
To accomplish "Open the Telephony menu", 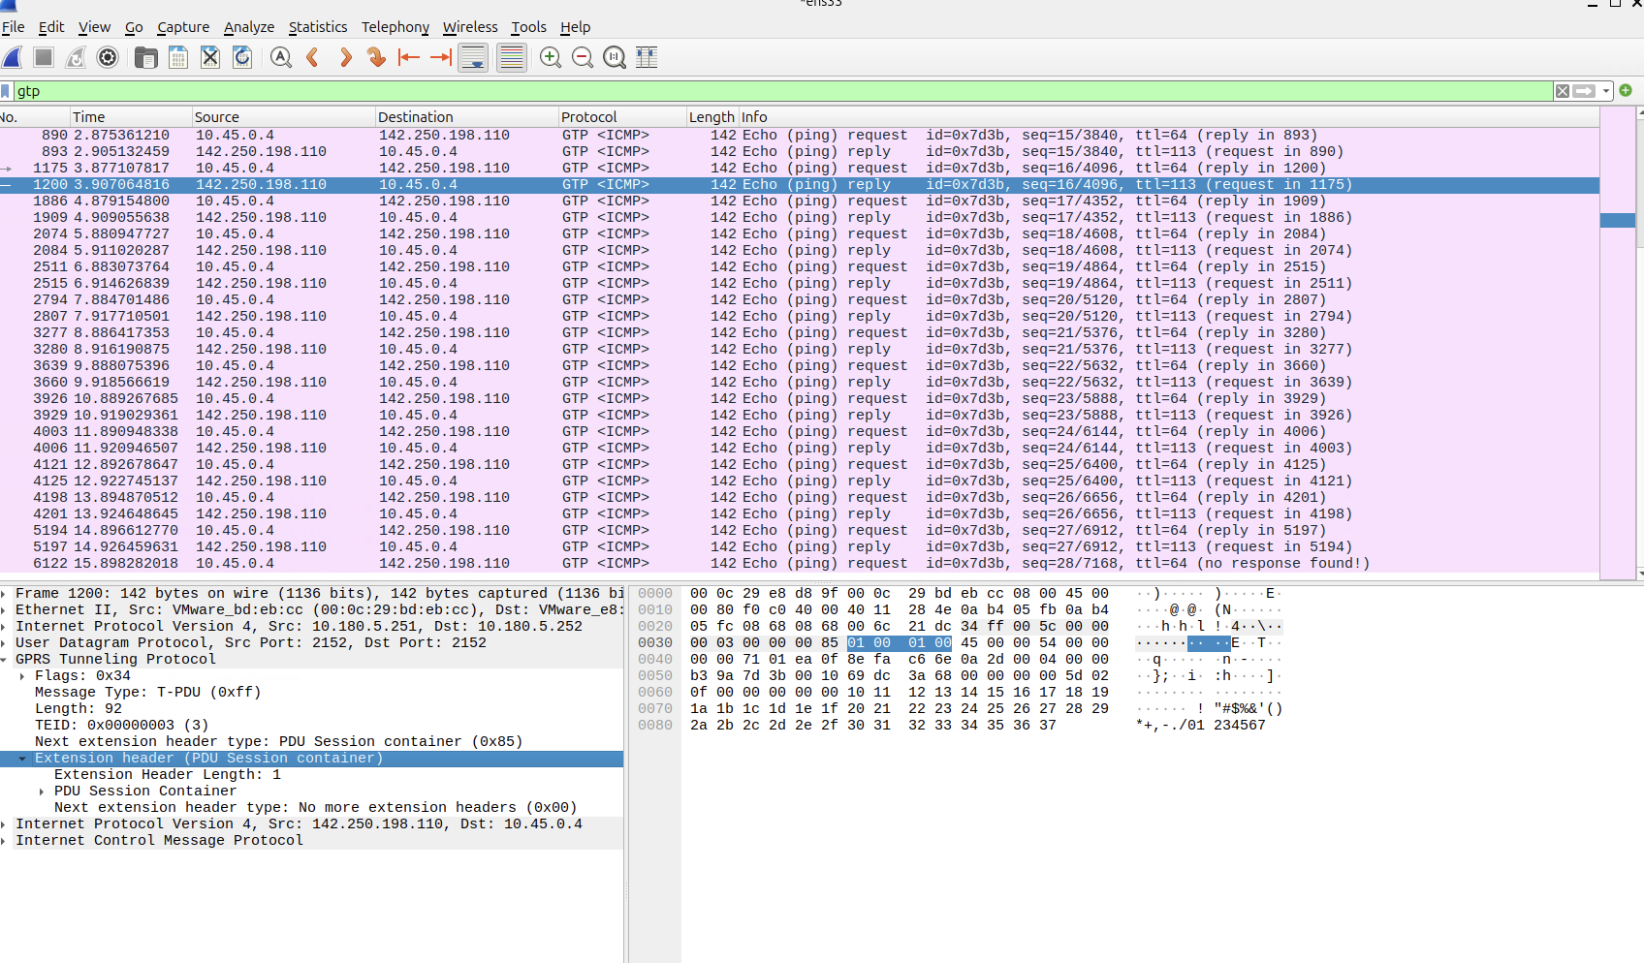I will coord(395,27).
